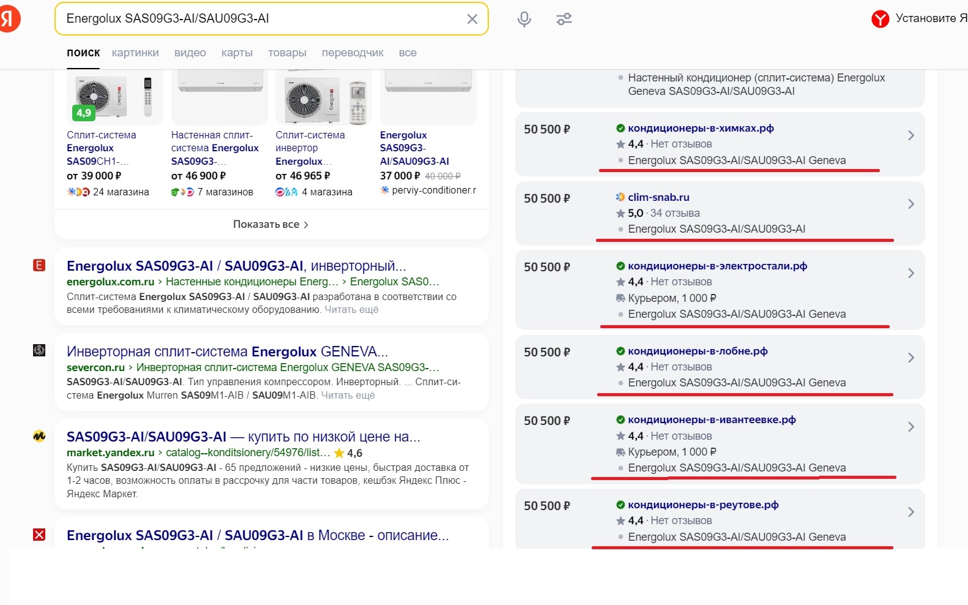The height and width of the screenshot is (605, 968).
Task: Open Energolux SAS09G3-AI инверторный result title
Action: (x=236, y=266)
